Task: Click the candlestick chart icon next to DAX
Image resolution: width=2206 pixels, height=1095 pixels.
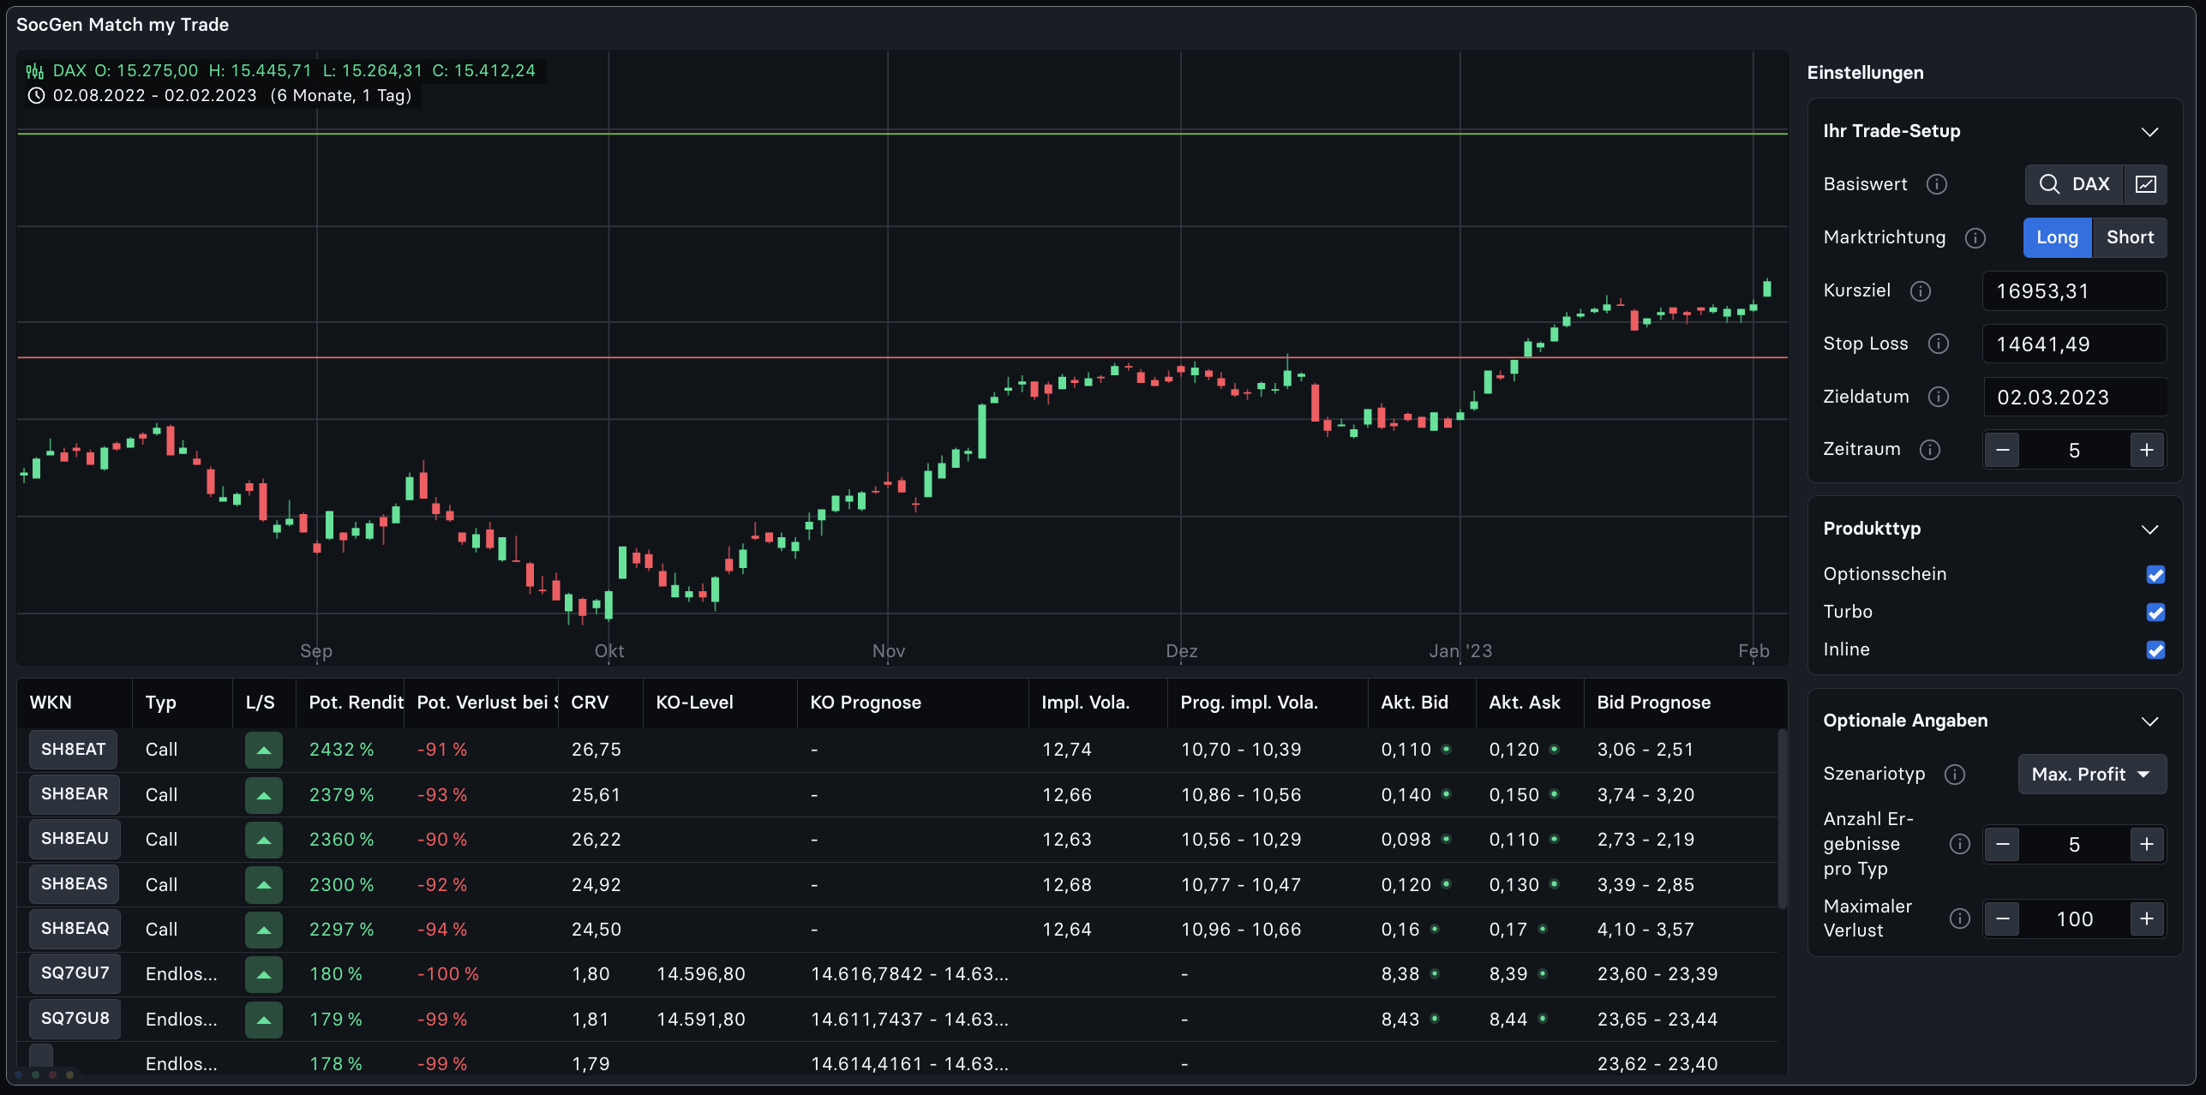Action: coord(35,71)
